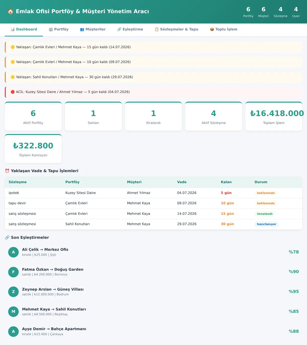Viewport: 307px width, 345px height.
Task: Select Zeynep Arslan's Z avatar
Action: click(x=14, y=292)
